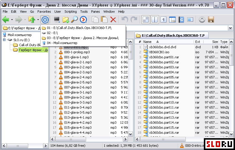Click the blue screen preview icon
Image resolution: width=235 pixels, height=150 pixels.
(x=190, y=20)
